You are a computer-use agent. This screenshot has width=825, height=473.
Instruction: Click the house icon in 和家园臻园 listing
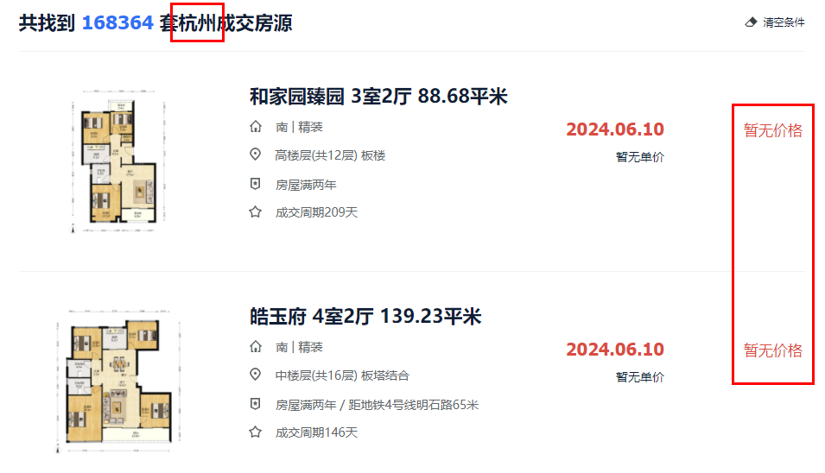tap(255, 127)
